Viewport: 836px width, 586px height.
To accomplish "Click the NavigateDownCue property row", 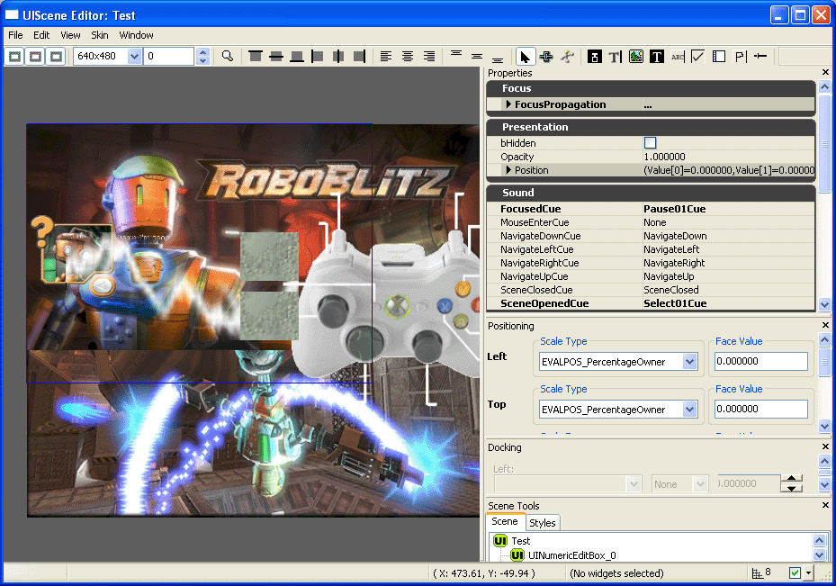I will [x=651, y=236].
